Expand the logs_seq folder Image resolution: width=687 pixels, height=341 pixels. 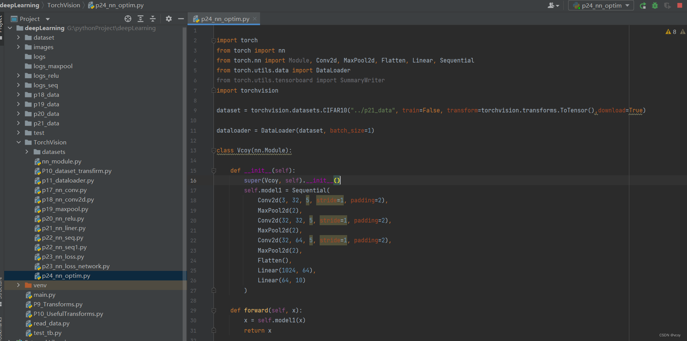(18, 85)
